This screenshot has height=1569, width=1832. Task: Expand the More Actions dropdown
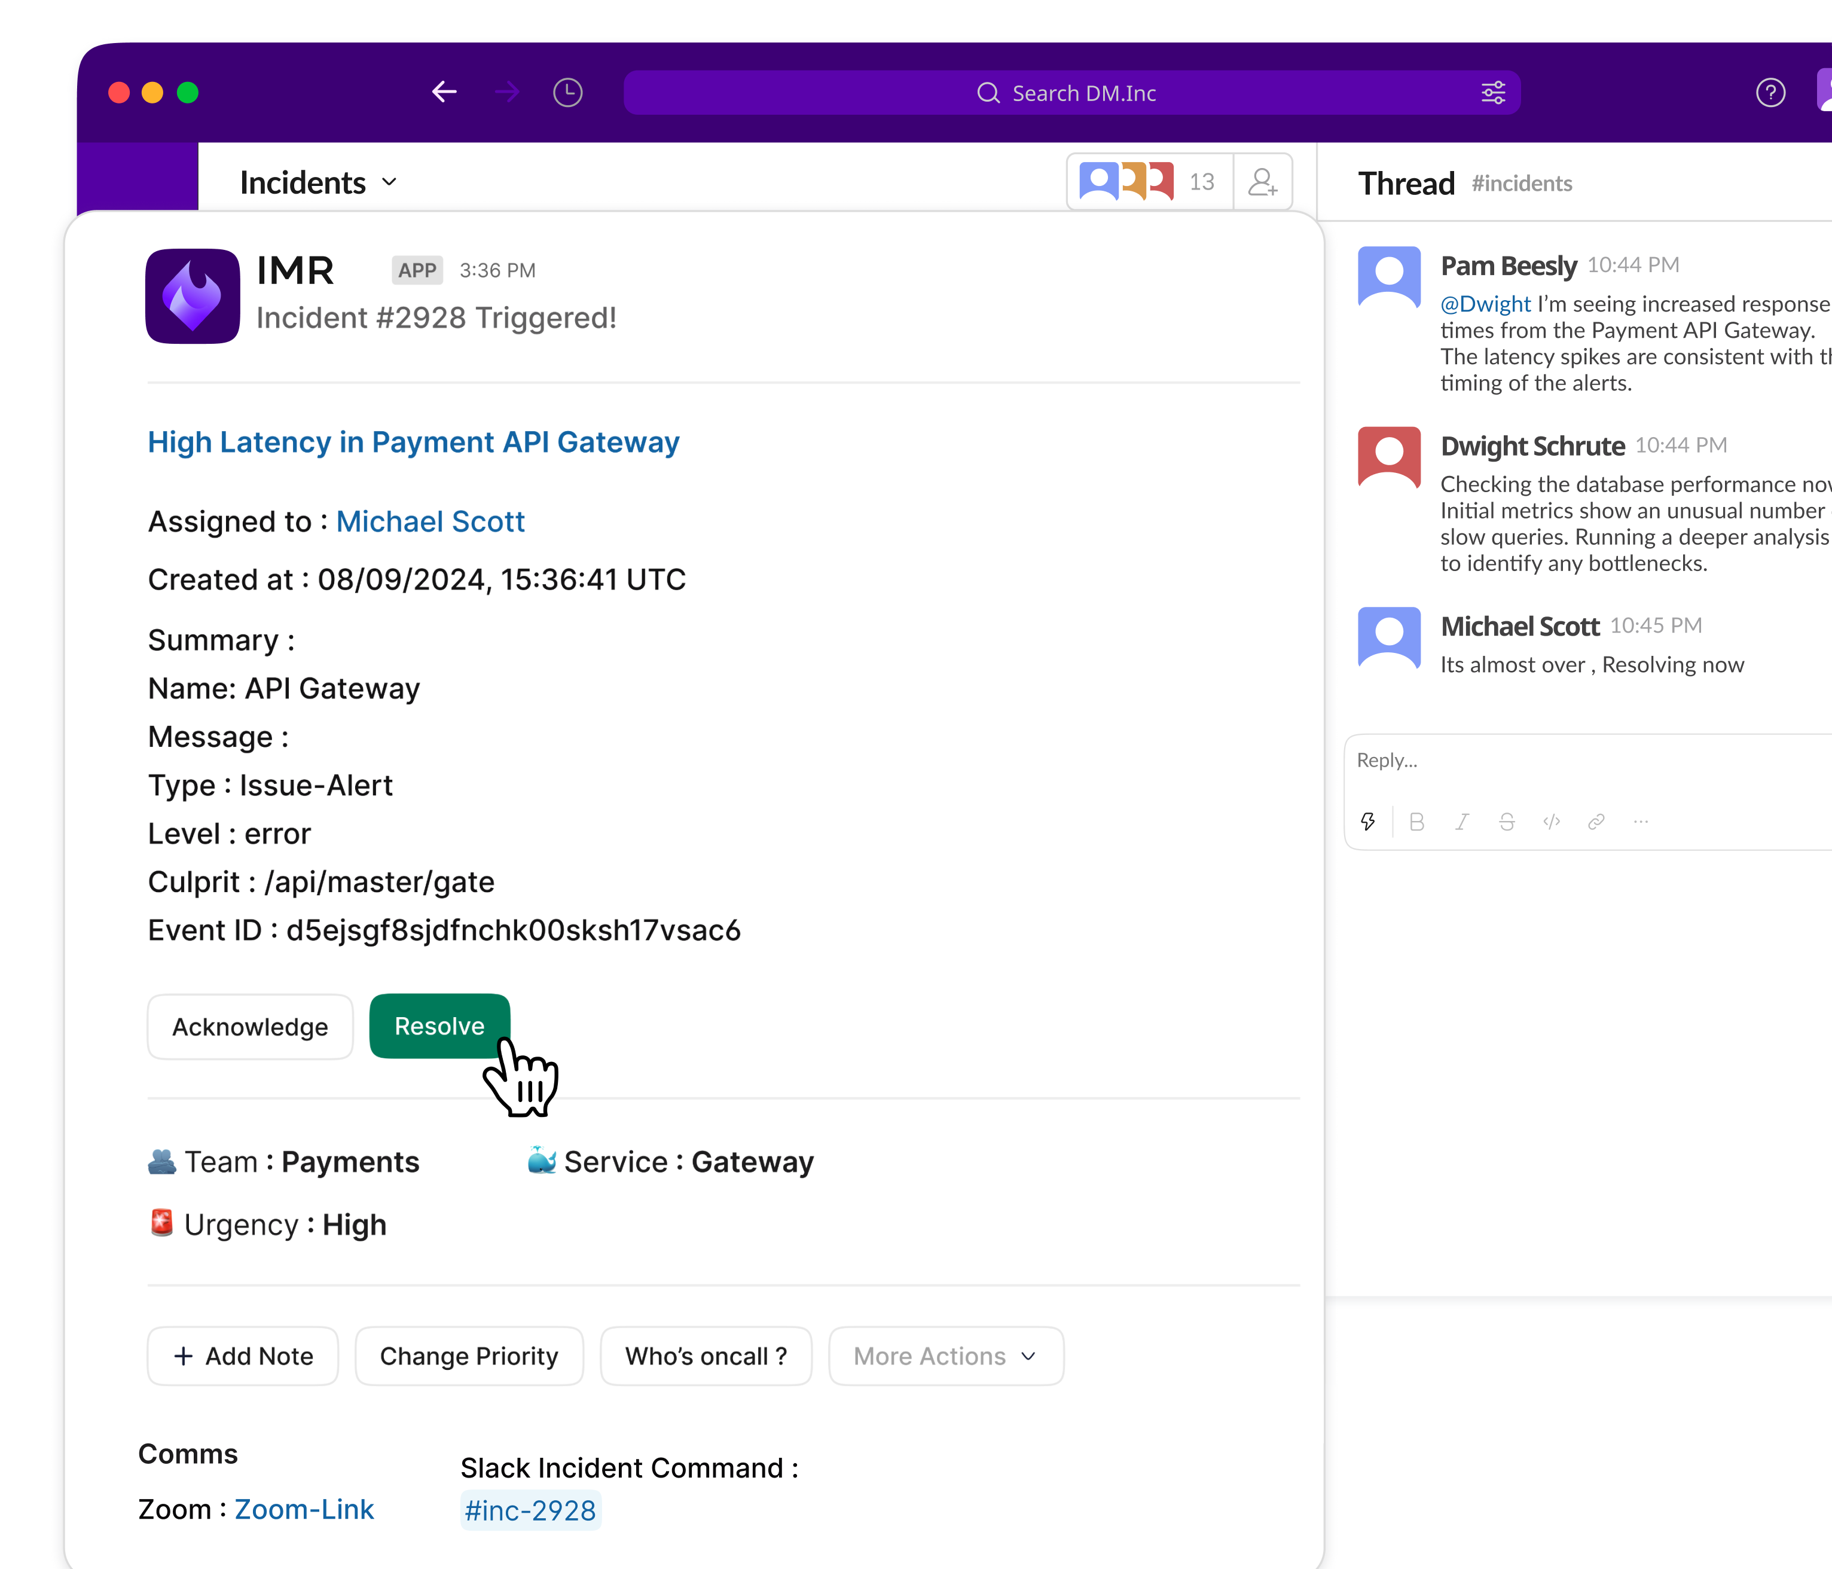(x=945, y=1356)
